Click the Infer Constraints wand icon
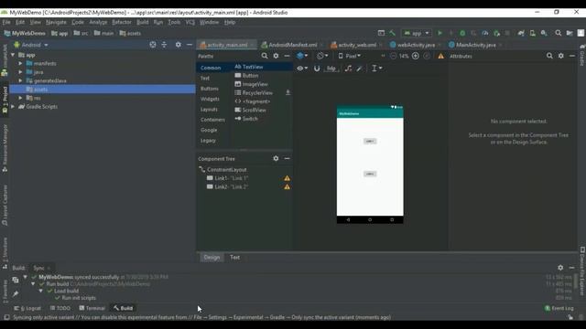The height and width of the screenshot is (329, 586). pos(360,69)
